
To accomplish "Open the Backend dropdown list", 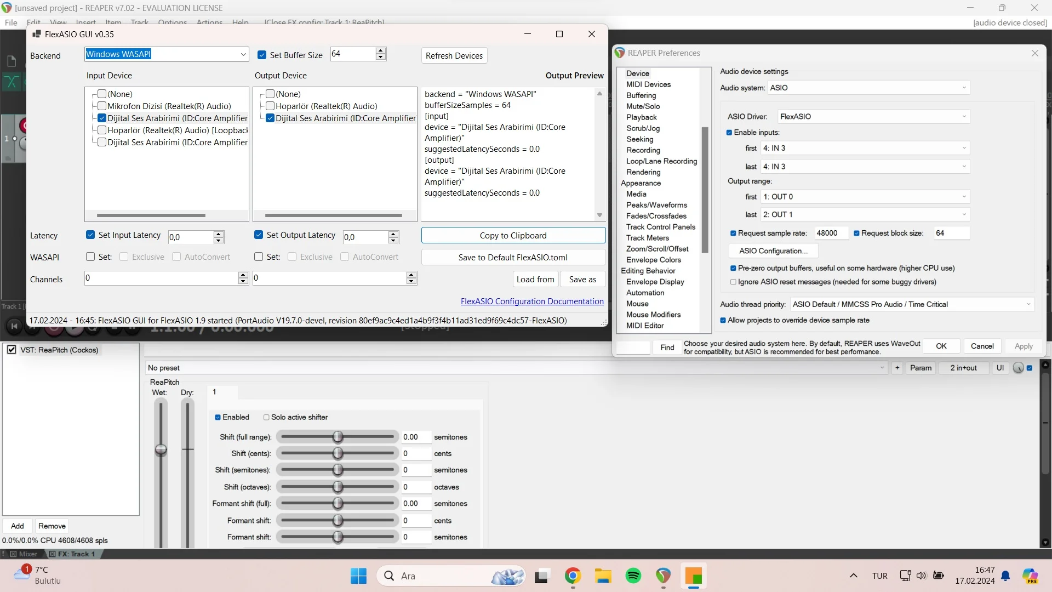I will 243,54.
